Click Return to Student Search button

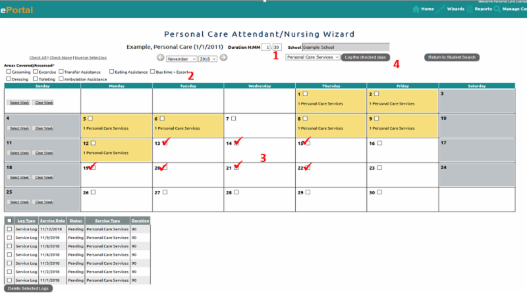coord(452,58)
